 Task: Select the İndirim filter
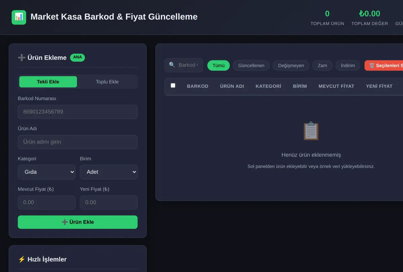(x=348, y=65)
